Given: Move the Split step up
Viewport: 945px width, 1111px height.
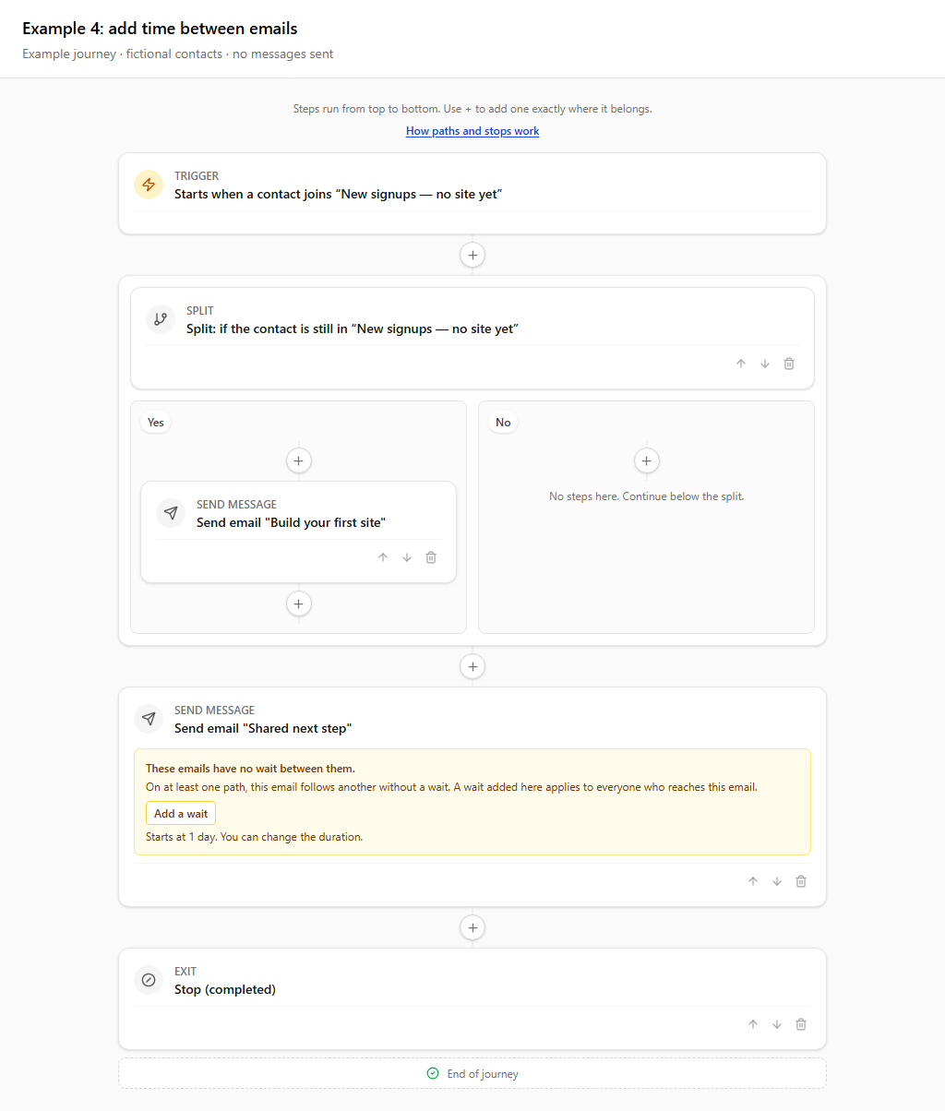Looking at the screenshot, I should coord(741,364).
